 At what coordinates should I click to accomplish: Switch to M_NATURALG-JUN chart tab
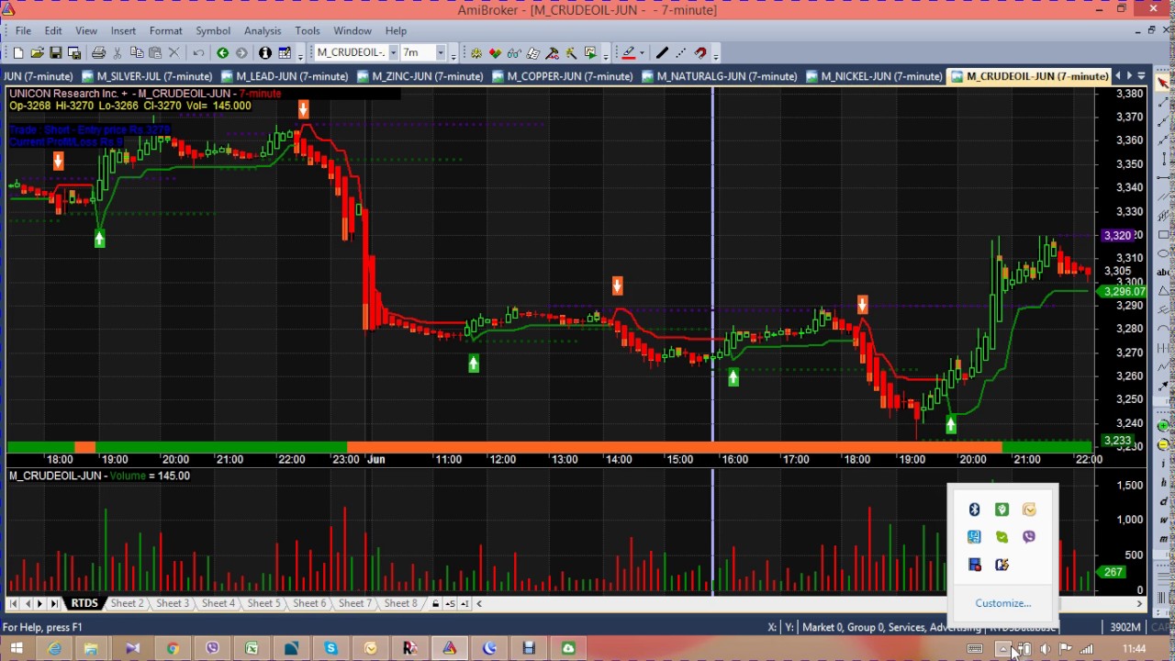coord(720,76)
